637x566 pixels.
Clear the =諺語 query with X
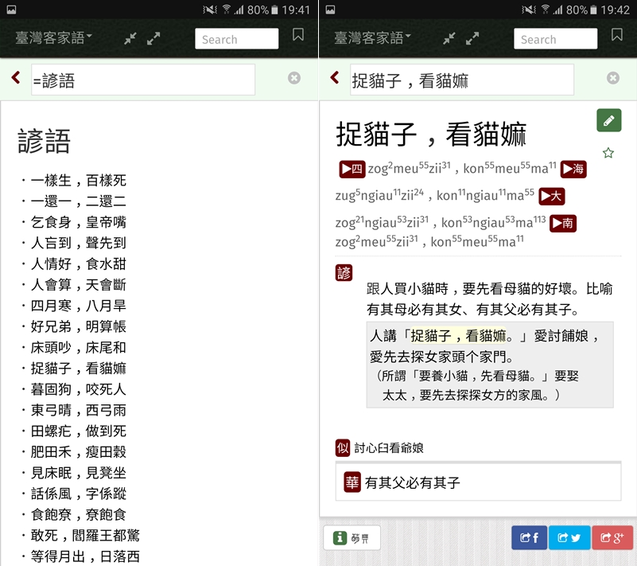click(x=294, y=78)
